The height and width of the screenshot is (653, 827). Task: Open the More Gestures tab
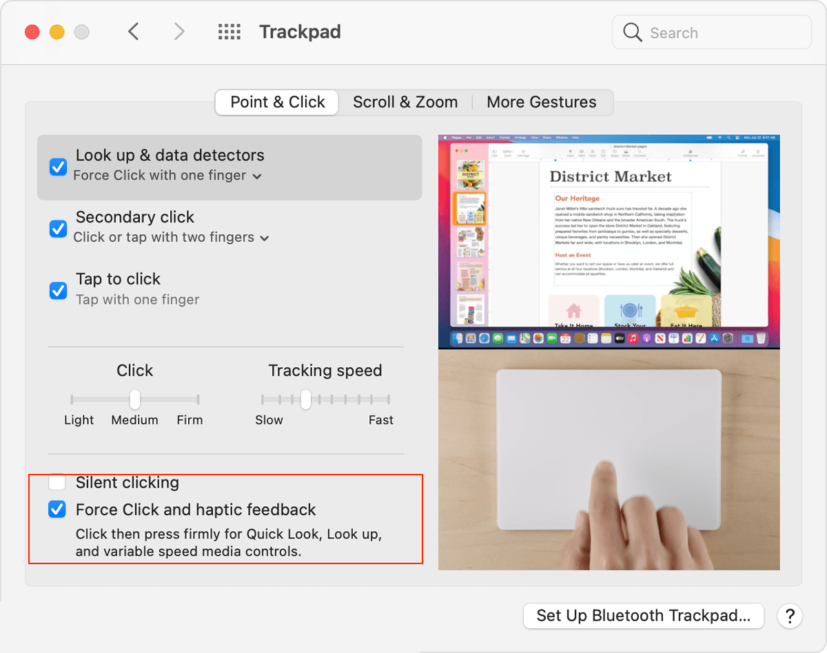(542, 102)
